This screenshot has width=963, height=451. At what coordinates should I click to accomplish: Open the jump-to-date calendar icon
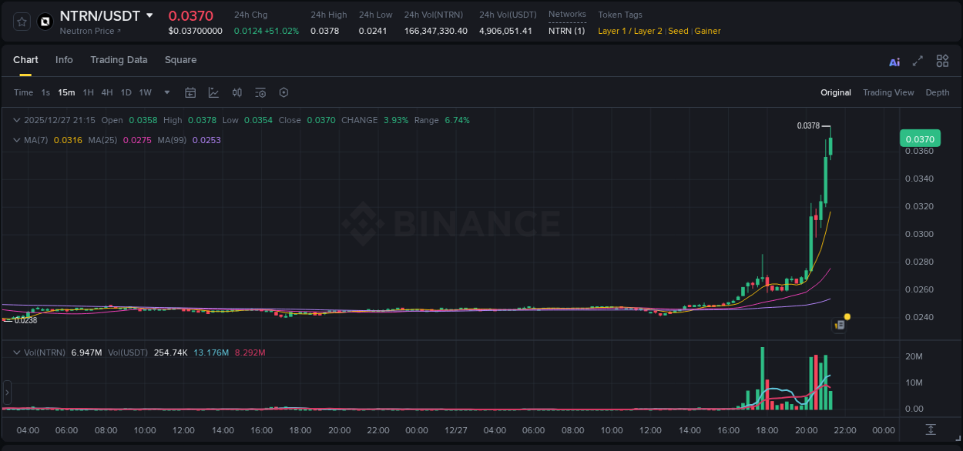[x=190, y=92]
